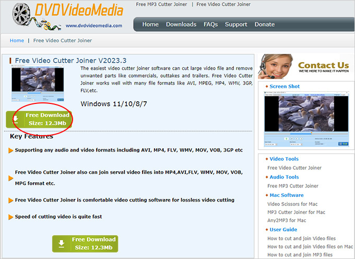Viewport: 355px width, 259px height.
Task: Click the seek bar in the Screen Shot preview
Action: 306,134
